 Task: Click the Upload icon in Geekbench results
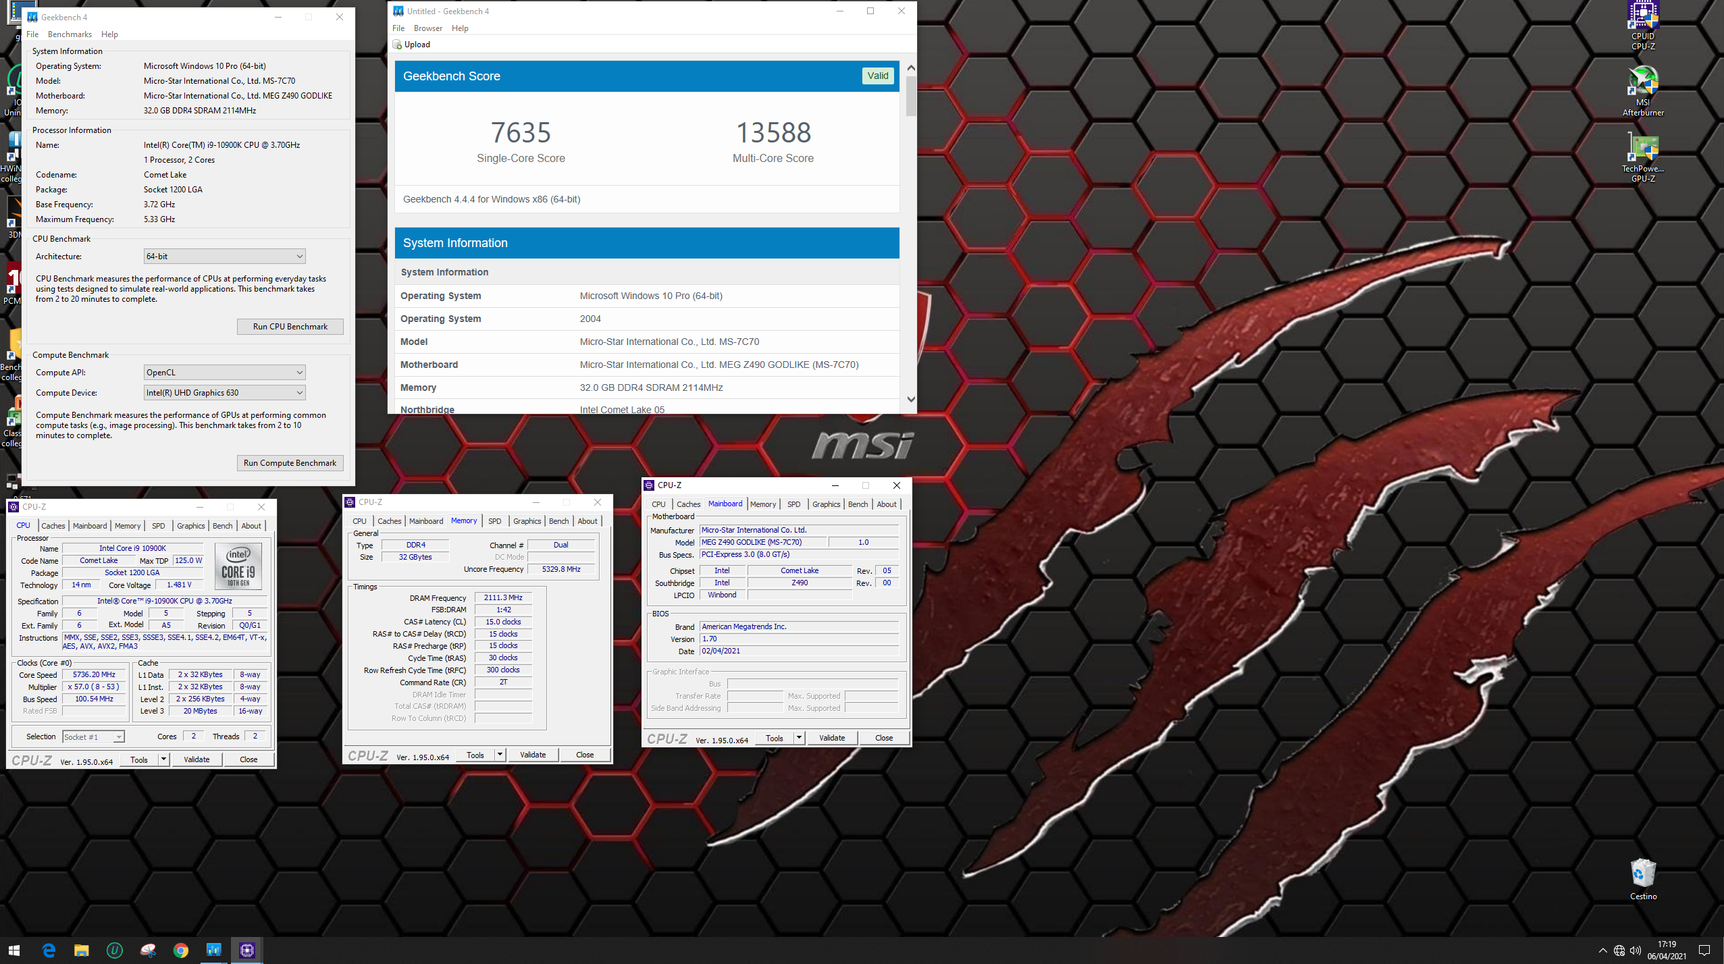[397, 45]
